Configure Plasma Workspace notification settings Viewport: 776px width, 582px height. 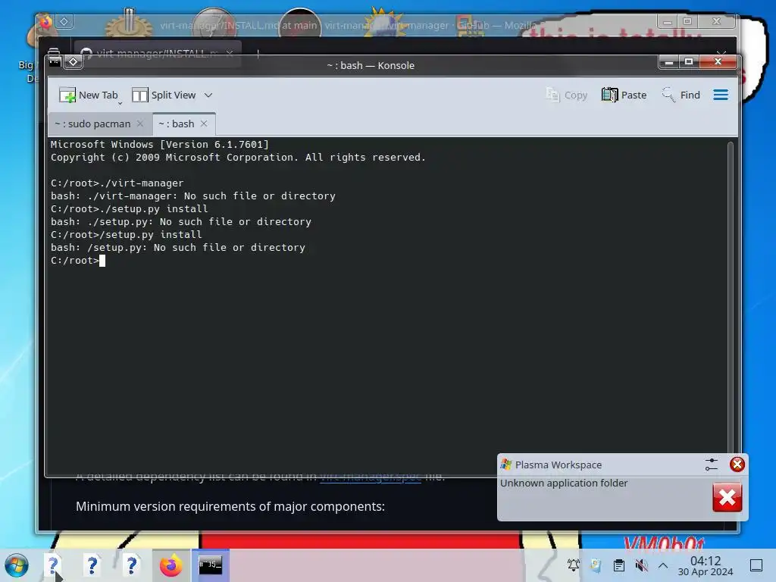[711, 465]
